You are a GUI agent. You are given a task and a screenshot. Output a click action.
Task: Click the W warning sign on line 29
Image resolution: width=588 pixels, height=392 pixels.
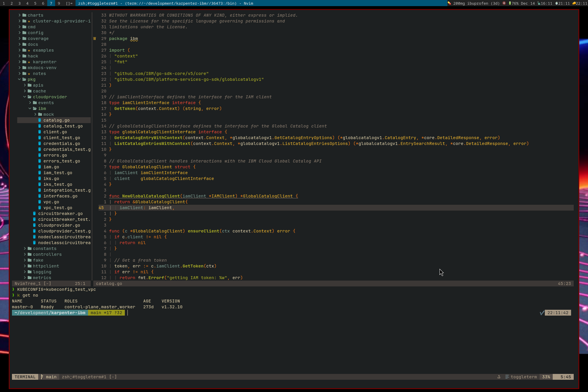(94, 38)
